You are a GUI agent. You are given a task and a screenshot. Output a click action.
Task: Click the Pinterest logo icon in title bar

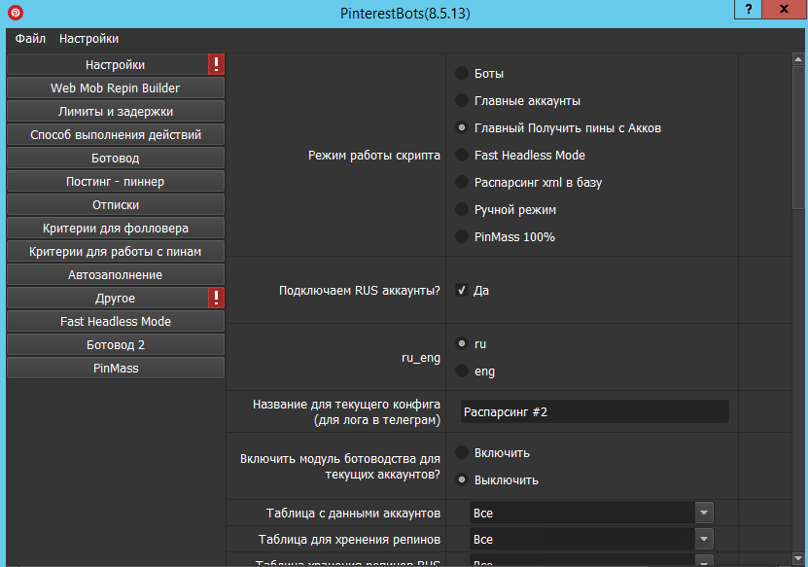(x=16, y=12)
